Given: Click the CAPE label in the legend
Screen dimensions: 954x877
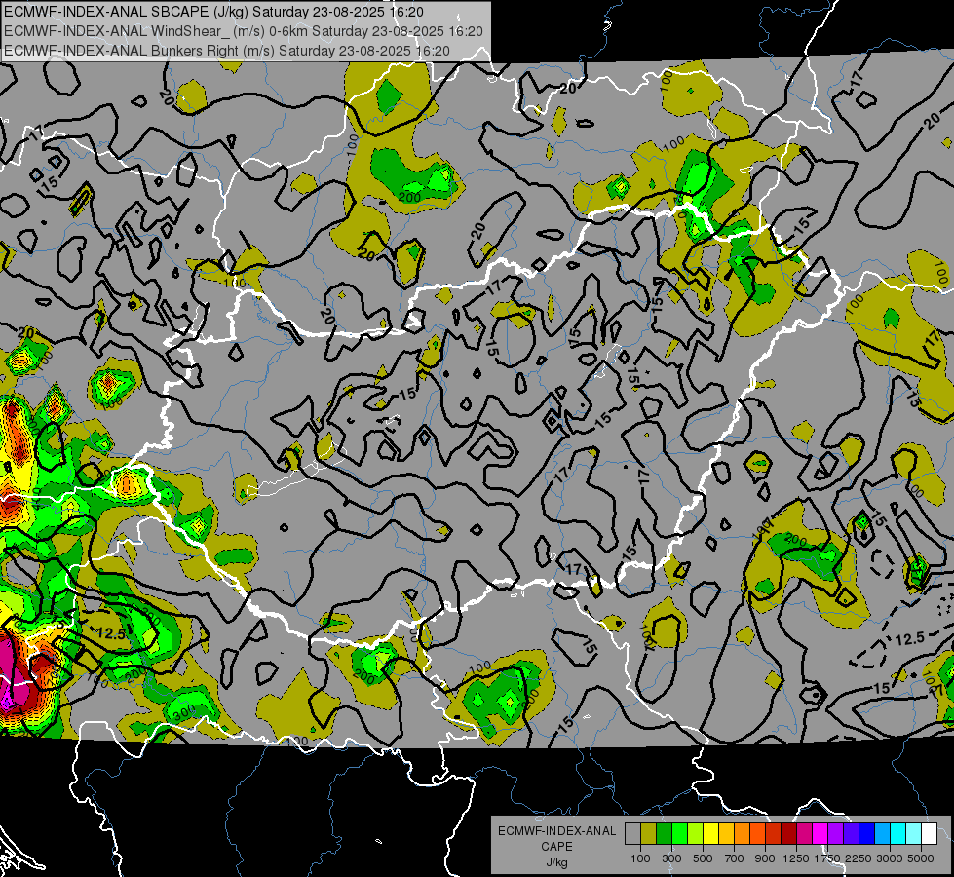Looking at the screenshot, I should pyautogui.click(x=556, y=847).
